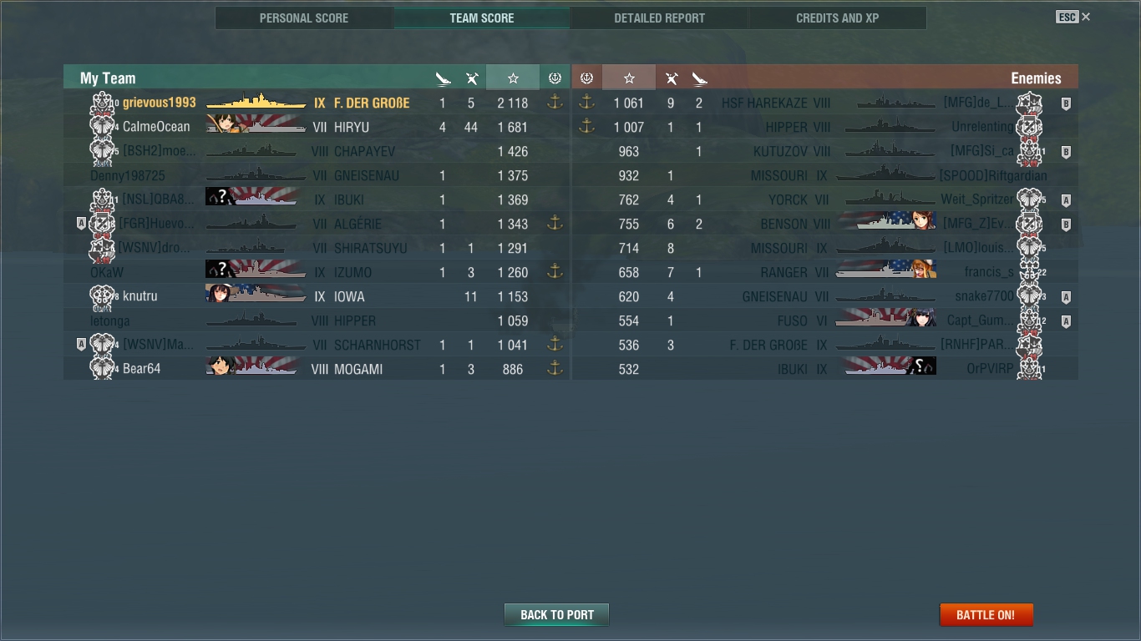Select knutru player name in My Team
This screenshot has height=641, width=1141.
pyautogui.click(x=139, y=296)
